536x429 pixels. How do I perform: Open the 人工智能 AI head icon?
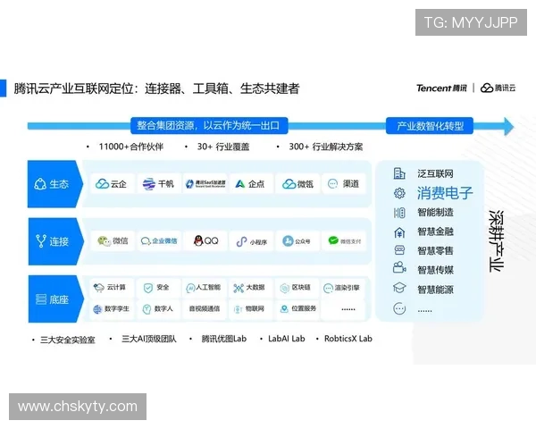(x=190, y=288)
